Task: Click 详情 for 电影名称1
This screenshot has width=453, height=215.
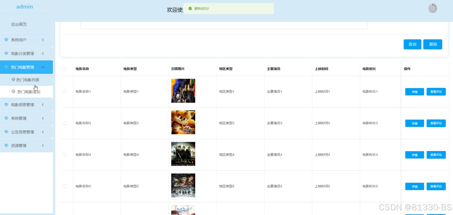Action: (x=415, y=92)
